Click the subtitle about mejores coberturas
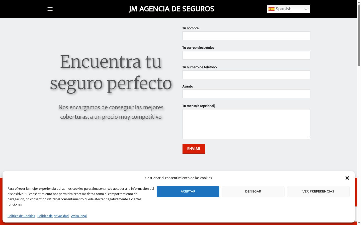The image size is (361, 225). pyautogui.click(x=111, y=112)
